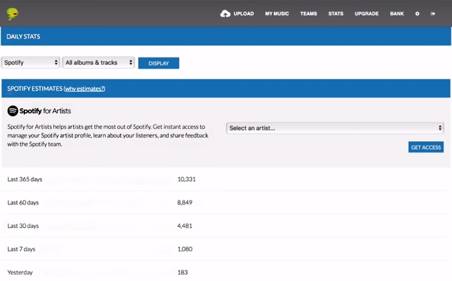Click the value 8,849
Viewport: 452px width, 281px height.
(185, 203)
